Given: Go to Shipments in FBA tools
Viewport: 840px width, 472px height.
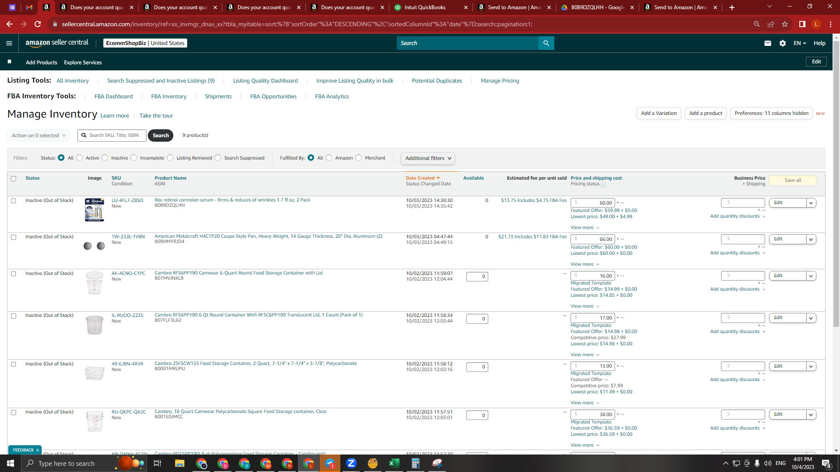Looking at the screenshot, I should 218,96.
